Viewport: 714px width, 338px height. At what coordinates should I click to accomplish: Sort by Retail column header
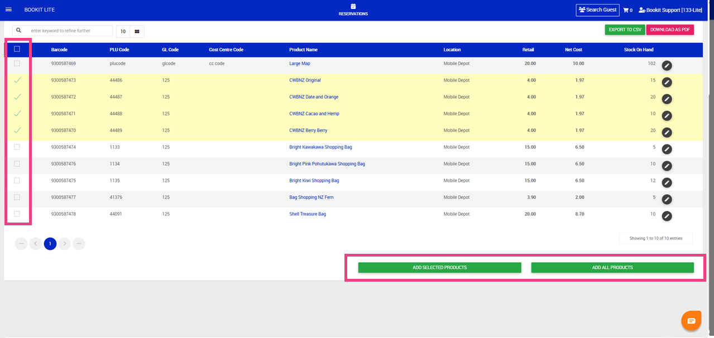[528, 50]
